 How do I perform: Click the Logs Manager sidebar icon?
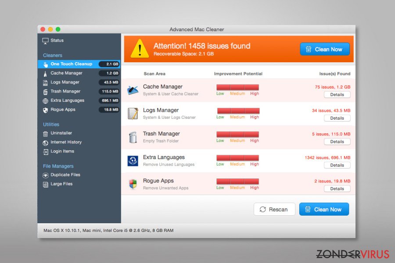pos(45,83)
